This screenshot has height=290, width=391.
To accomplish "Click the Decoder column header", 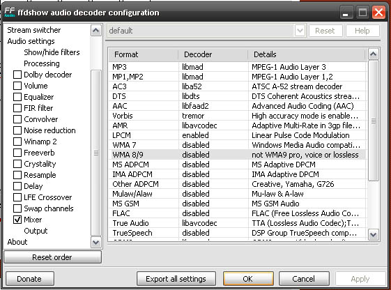I will click(x=213, y=54).
